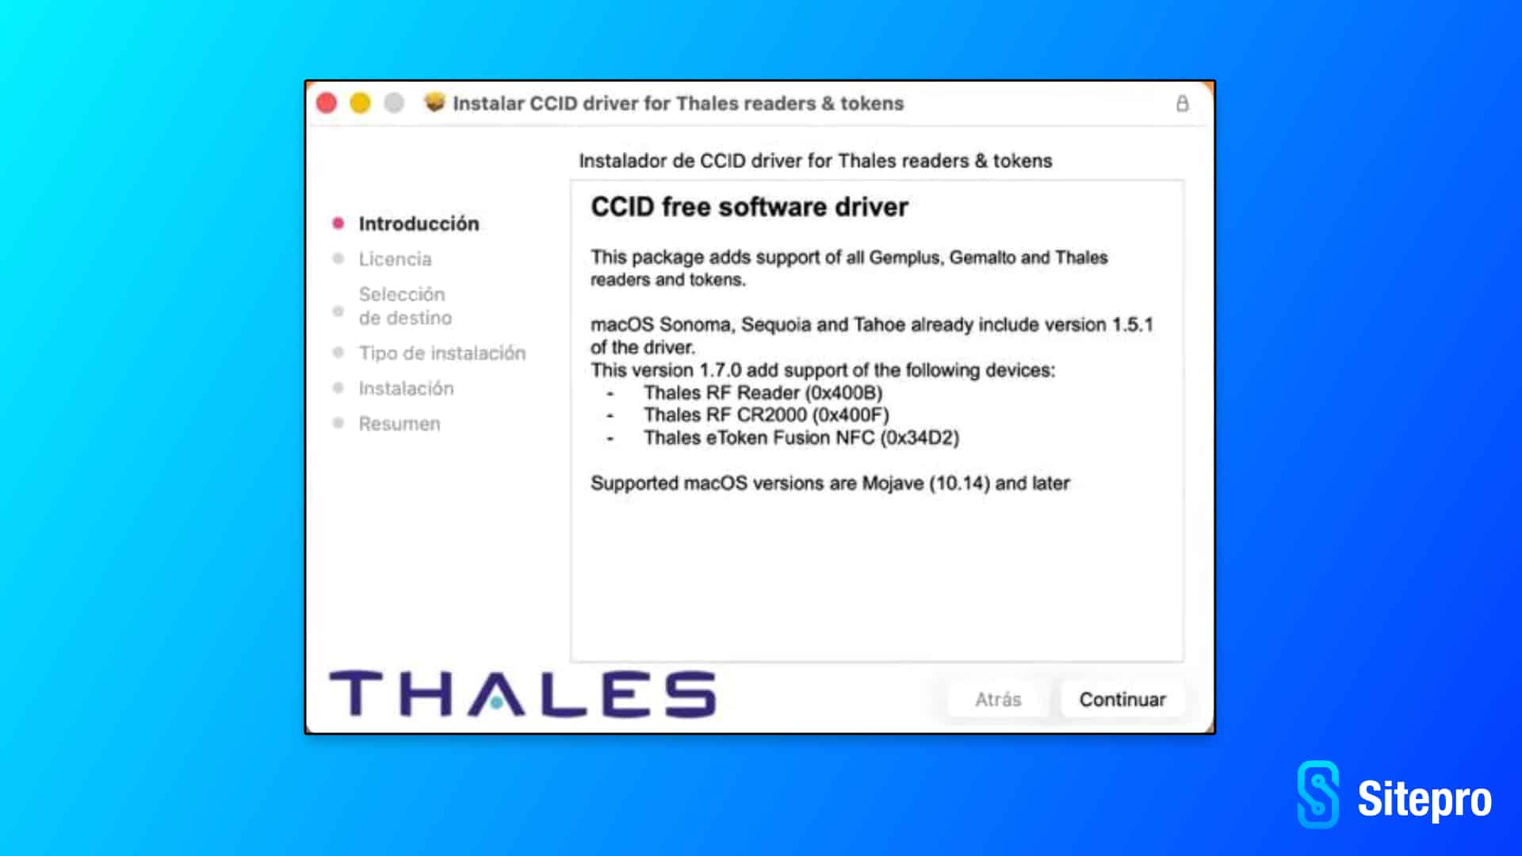Screen dimensions: 1522x856
Task: Click the 'This package adds support' paragraph
Action: (849, 268)
